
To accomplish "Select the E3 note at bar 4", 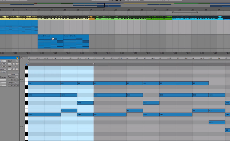I will click(x=135, y=110).
